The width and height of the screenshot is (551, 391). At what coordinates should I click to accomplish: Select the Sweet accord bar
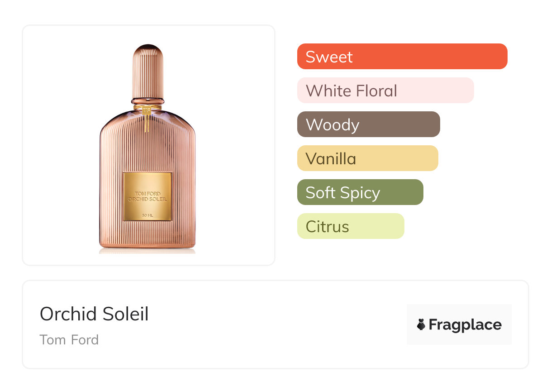pos(402,57)
